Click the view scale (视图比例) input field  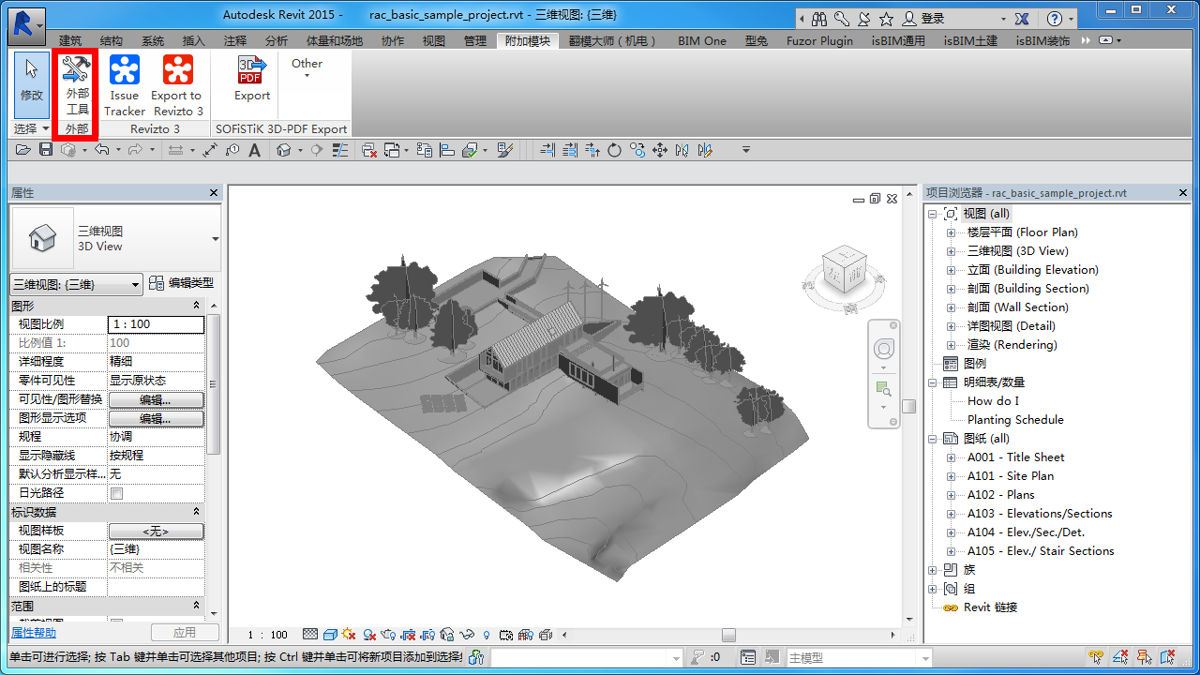click(156, 324)
